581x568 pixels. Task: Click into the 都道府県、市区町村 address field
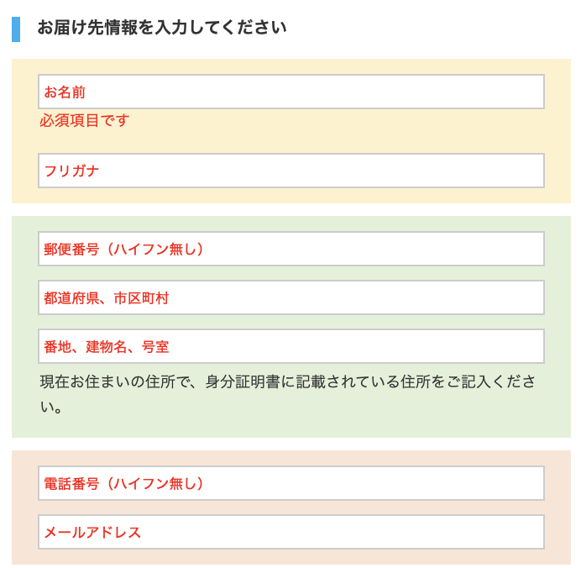tap(291, 297)
